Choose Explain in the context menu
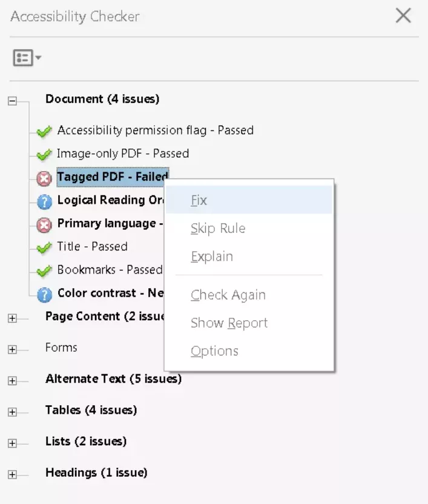Viewport: 428px width, 504px height. click(x=211, y=257)
